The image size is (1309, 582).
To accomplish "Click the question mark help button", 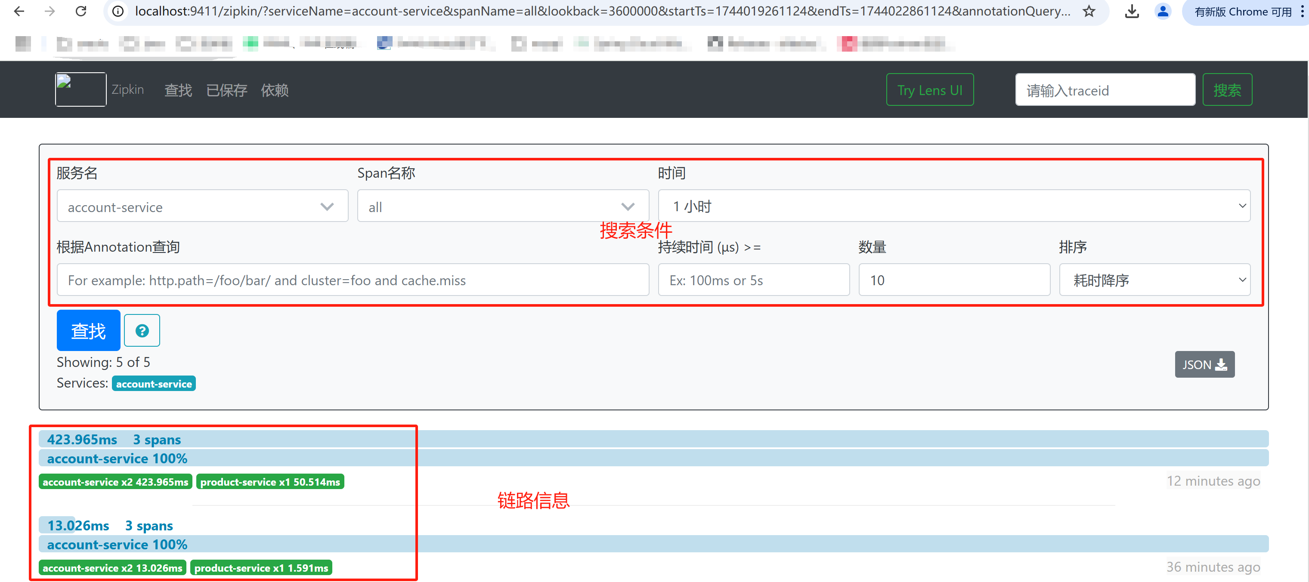I will tap(142, 331).
